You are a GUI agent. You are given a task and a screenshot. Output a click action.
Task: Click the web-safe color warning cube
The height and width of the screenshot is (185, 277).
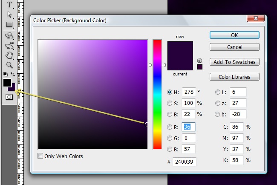(200, 60)
